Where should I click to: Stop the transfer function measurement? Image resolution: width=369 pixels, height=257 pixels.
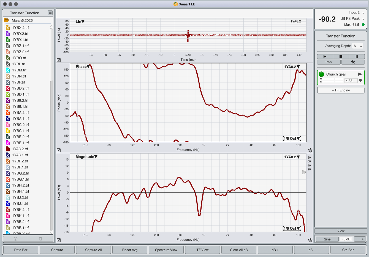(341, 56)
